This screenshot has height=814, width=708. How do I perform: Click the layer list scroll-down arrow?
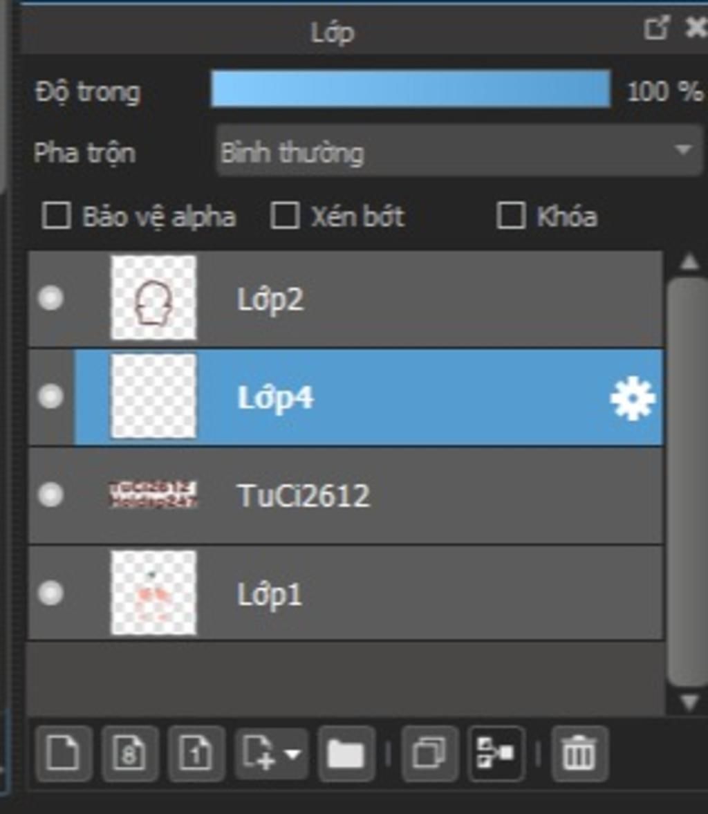tap(689, 703)
